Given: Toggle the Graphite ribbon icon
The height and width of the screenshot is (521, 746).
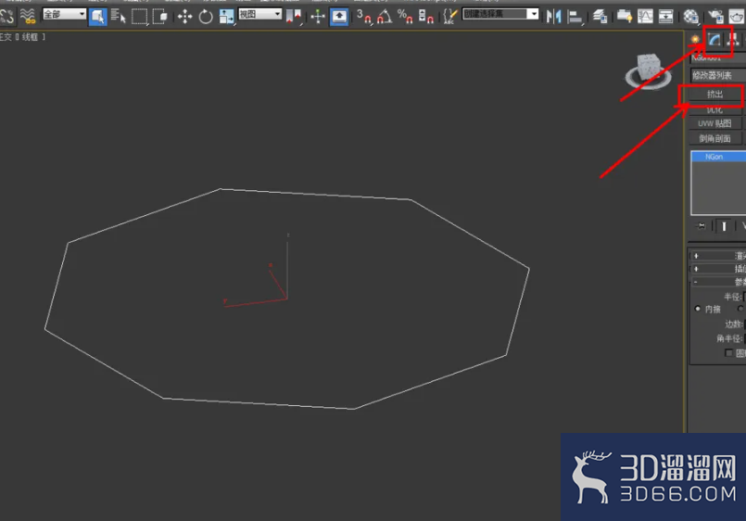Looking at the screenshot, I should click(x=625, y=17).
